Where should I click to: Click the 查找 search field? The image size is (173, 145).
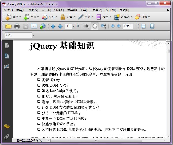tap(18, 35)
